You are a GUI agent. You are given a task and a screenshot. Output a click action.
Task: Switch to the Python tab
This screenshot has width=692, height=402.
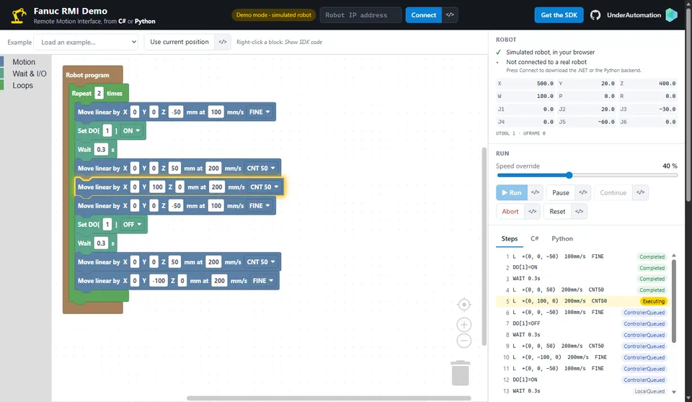(x=562, y=238)
